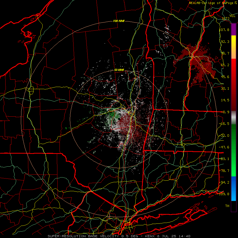The image size is (238, 238).
Task: Click the -63.1 legend value
Action: coord(224,159)
